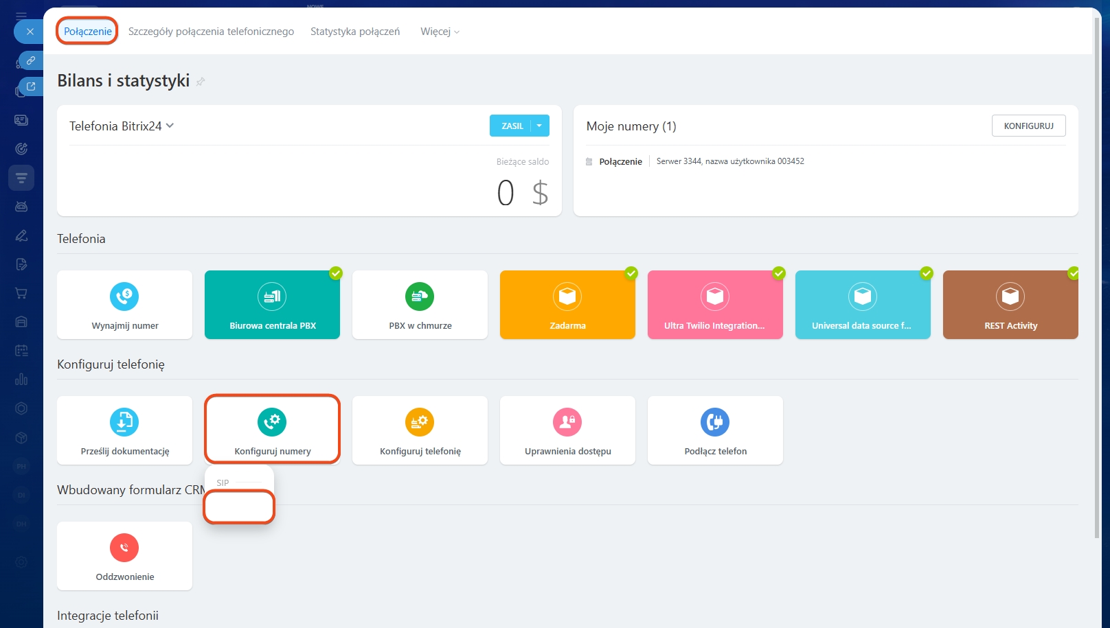Open the Wynajmij numer tile
Image resolution: width=1110 pixels, height=628 pixels.
(x=124, y=305)
